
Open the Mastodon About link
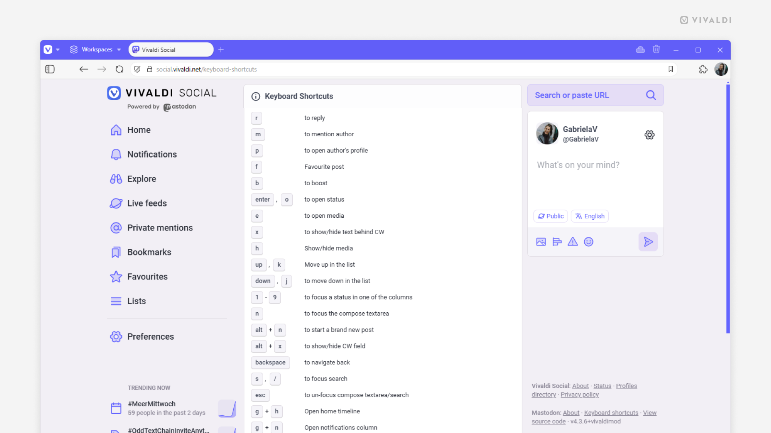tap(571, 413)
